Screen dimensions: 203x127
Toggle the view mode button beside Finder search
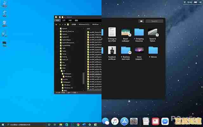pyautogui.click(x=141, y=21)
